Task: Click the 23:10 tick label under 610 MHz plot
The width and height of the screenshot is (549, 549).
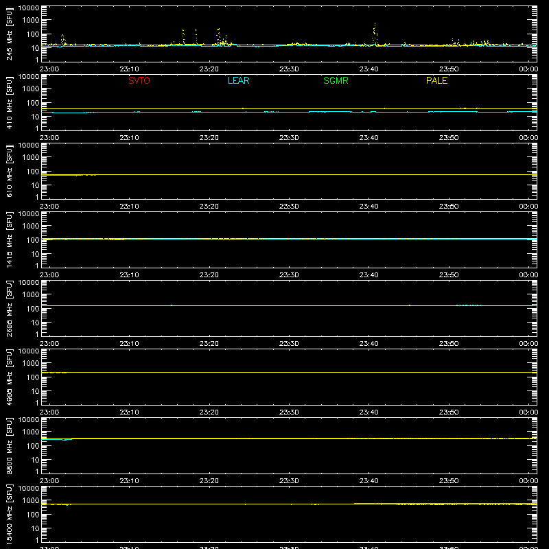Action: [x=129, y=207]
